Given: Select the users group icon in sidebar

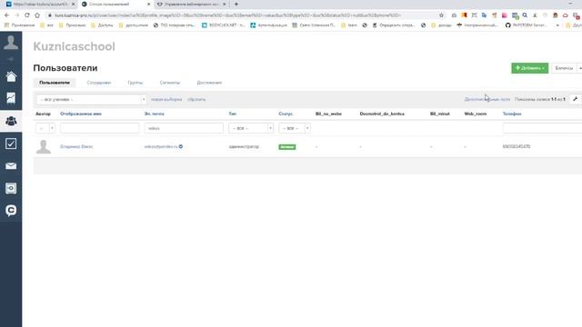Looking at the screenshot, I should (11, 121).
